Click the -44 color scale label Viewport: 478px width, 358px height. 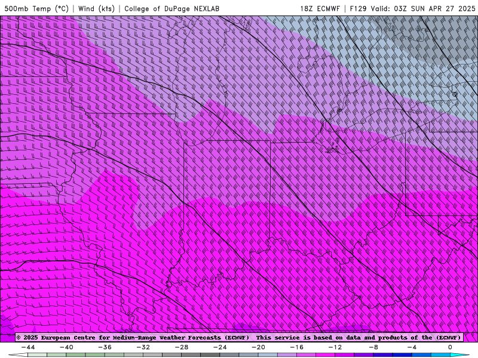28,347
